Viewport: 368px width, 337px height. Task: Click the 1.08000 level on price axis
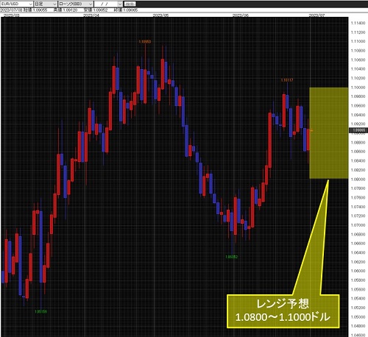click(358, 180)
